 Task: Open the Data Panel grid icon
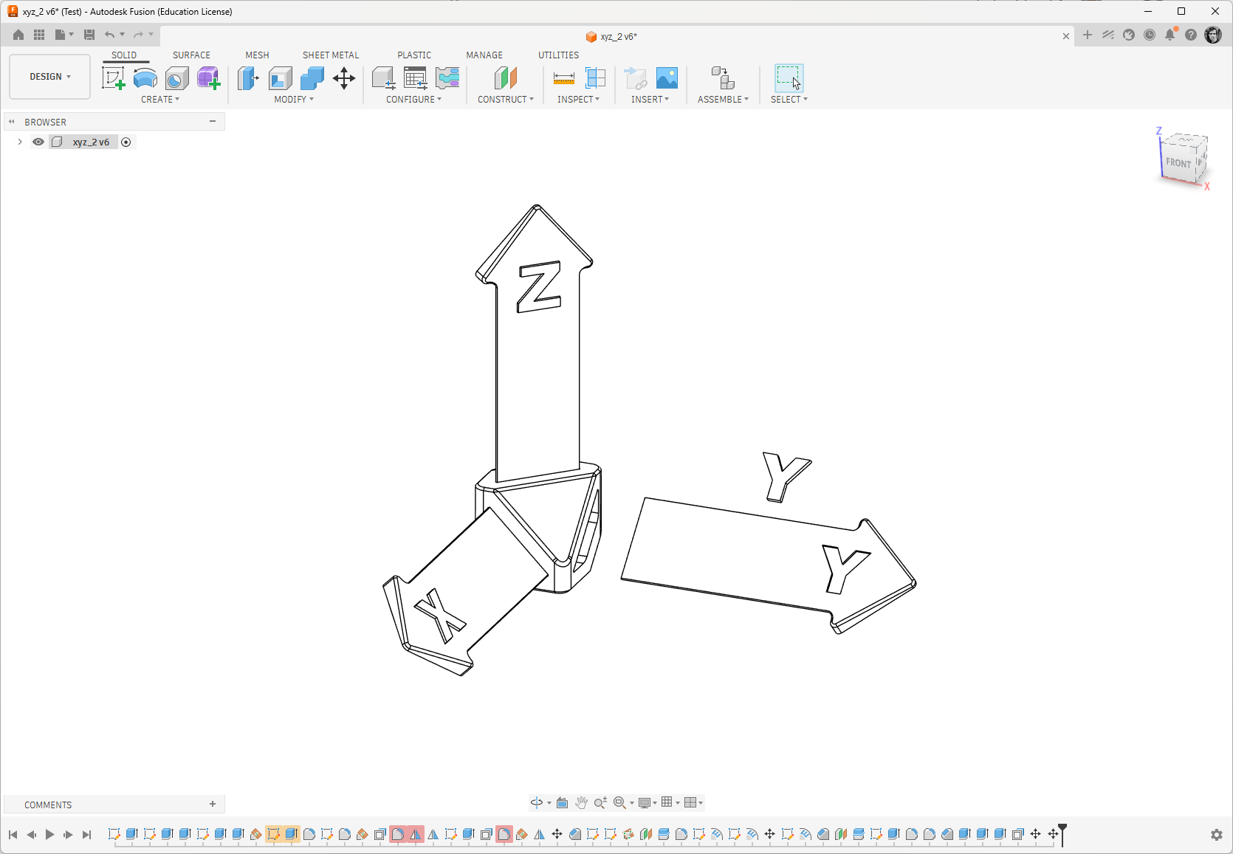pyautogui.click(x=39, y=35)
